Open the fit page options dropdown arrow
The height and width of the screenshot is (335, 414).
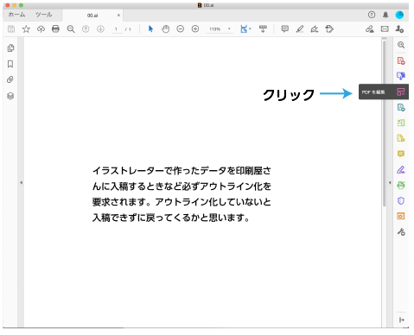pos(250,29)
